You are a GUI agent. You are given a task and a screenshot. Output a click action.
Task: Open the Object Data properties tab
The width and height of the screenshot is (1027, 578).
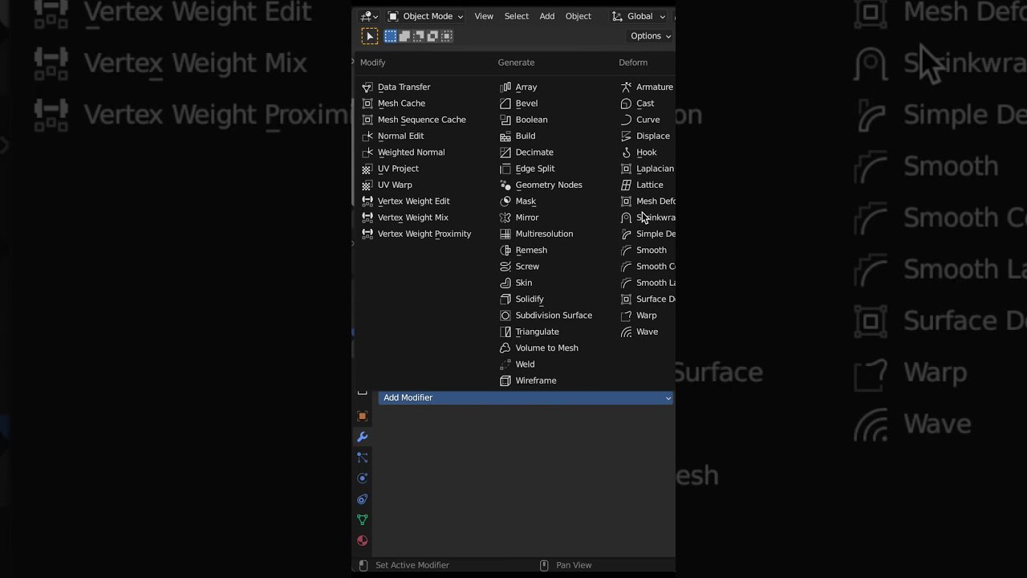363,520
